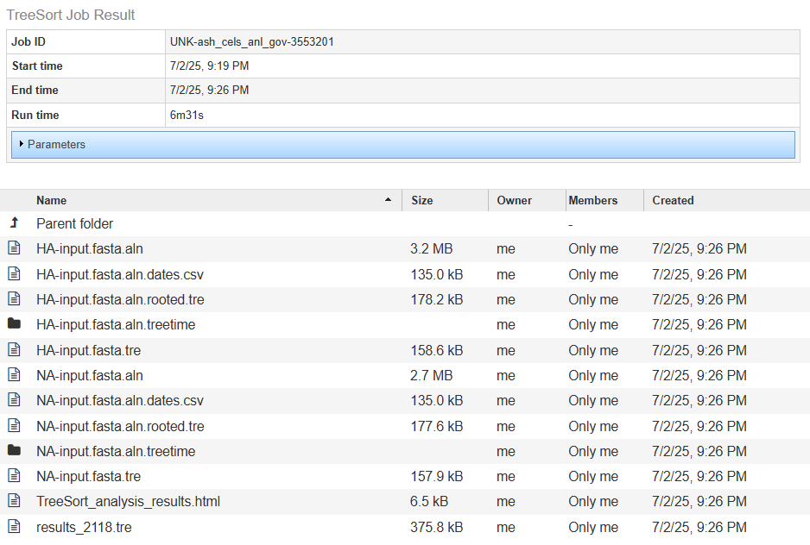Select NA-input.fasta.aln.rooted.tre file name
Image resolution: width=810 pixels, height=545 pixels.
click(x=120, y=426)
